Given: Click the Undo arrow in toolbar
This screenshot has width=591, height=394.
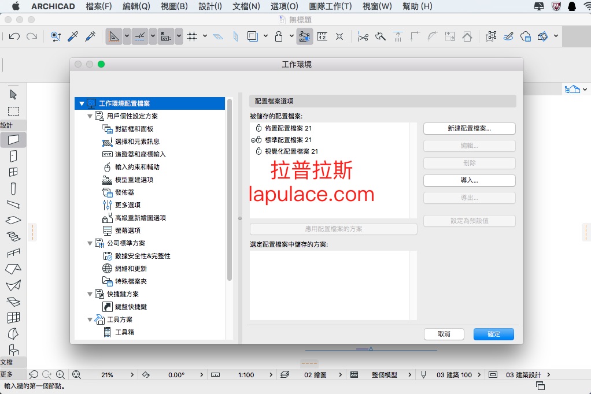Looking at the screenshot, I should click(14, 36).
